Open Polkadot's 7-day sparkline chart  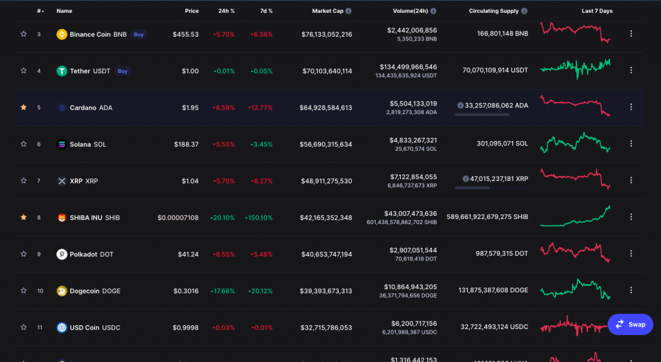pos(575,252)
